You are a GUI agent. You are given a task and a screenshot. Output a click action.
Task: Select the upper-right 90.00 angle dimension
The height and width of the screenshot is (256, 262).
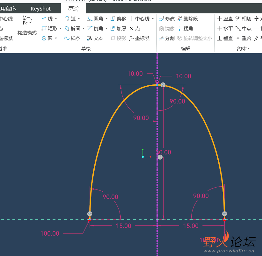tap(178, 101)
